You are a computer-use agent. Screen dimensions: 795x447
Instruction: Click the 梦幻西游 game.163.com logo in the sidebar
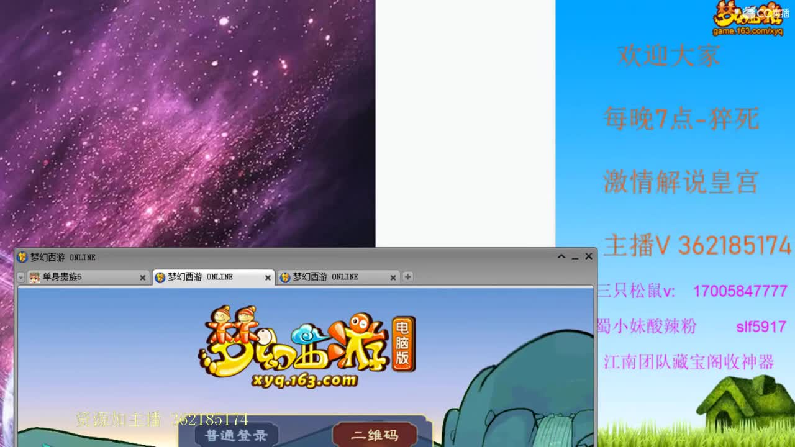pos(748,18)
